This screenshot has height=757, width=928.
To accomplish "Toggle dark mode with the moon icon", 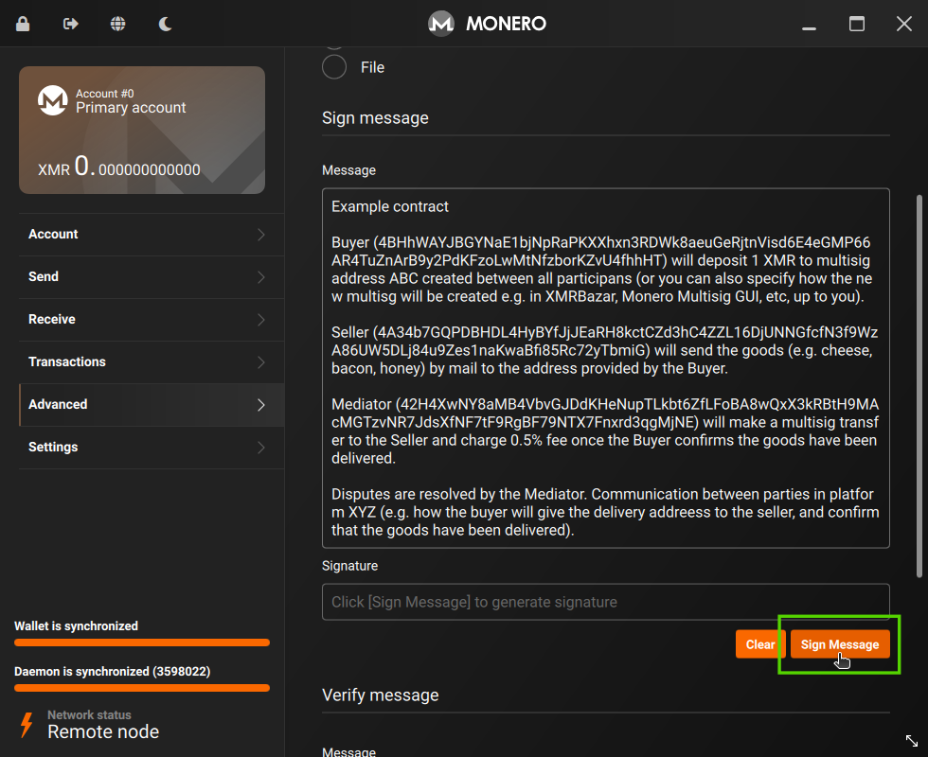I will 165,23.
